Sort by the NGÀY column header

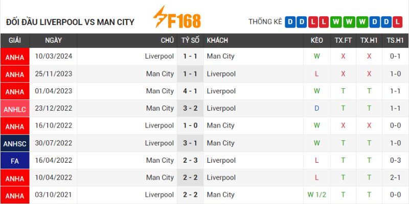(x=53, y=40)
